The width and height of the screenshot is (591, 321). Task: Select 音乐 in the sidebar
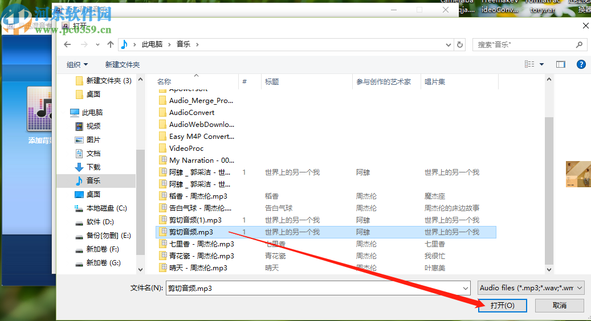[x=96, y=180]
